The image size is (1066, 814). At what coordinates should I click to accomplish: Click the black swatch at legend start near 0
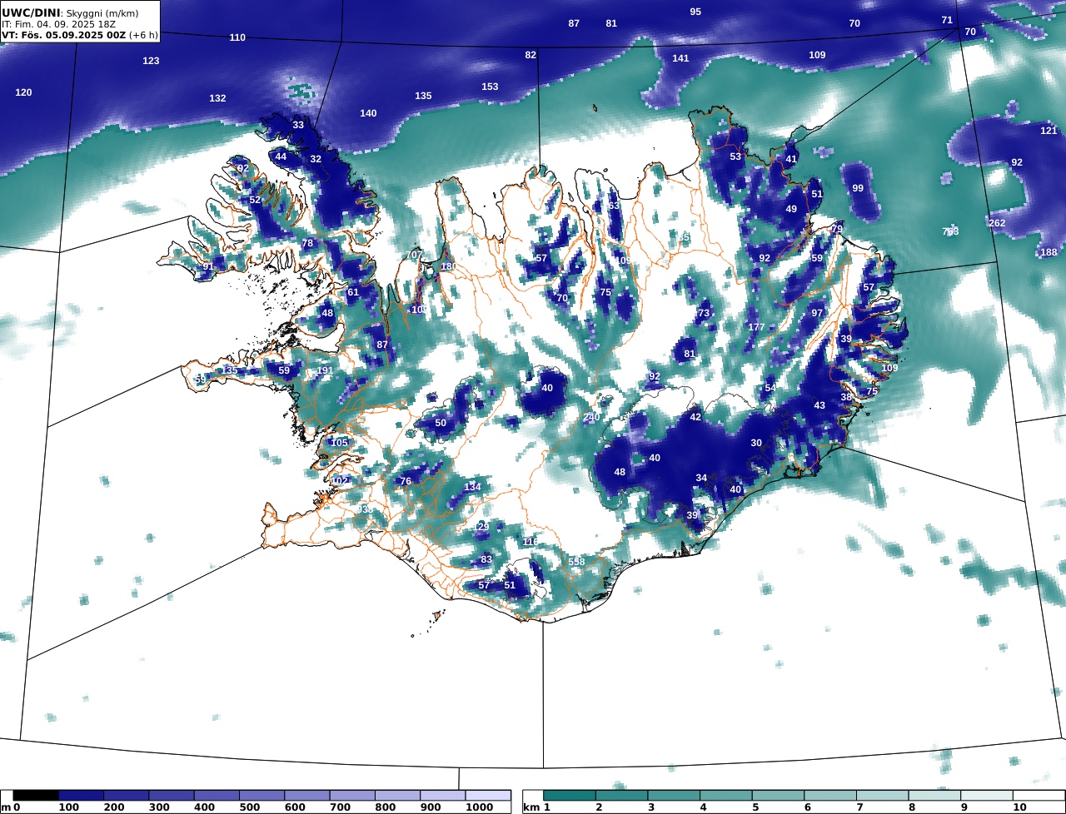36,797
